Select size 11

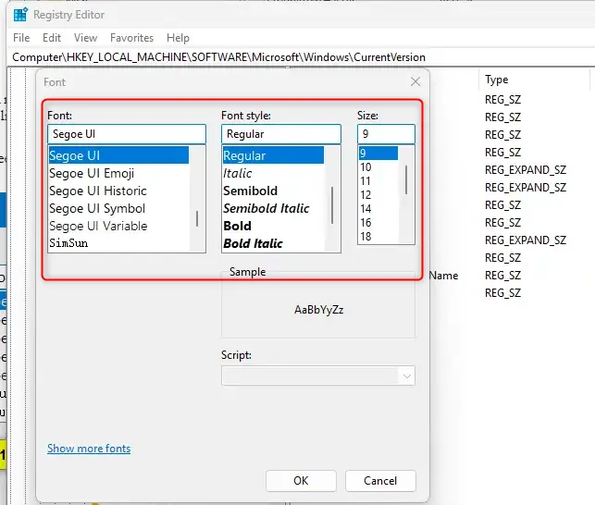pos(378,181)
